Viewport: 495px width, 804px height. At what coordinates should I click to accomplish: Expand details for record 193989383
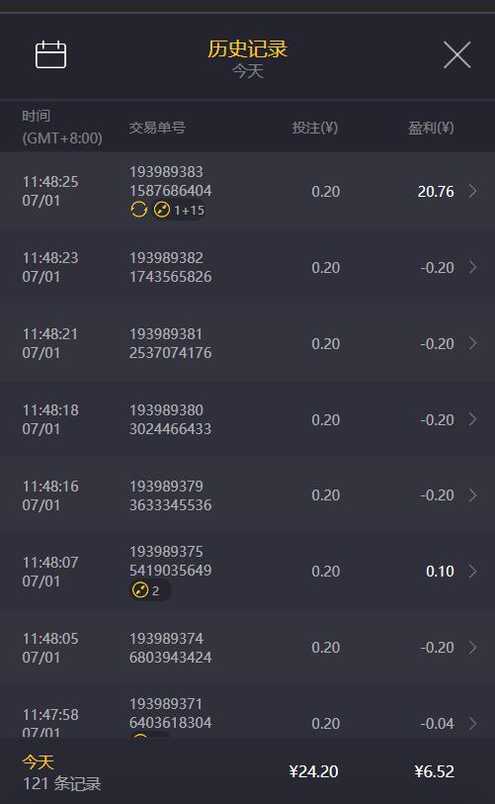[473, 191]
